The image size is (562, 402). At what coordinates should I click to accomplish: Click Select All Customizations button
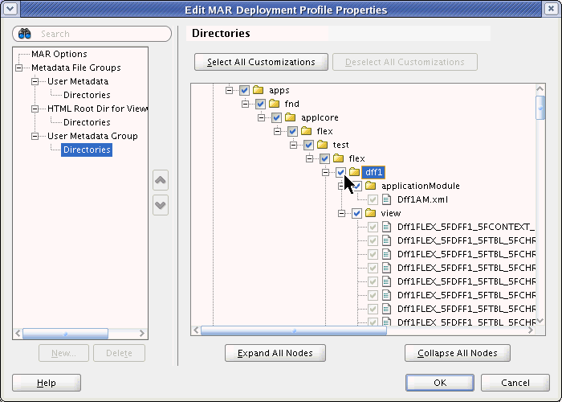(x=261, y=62)
